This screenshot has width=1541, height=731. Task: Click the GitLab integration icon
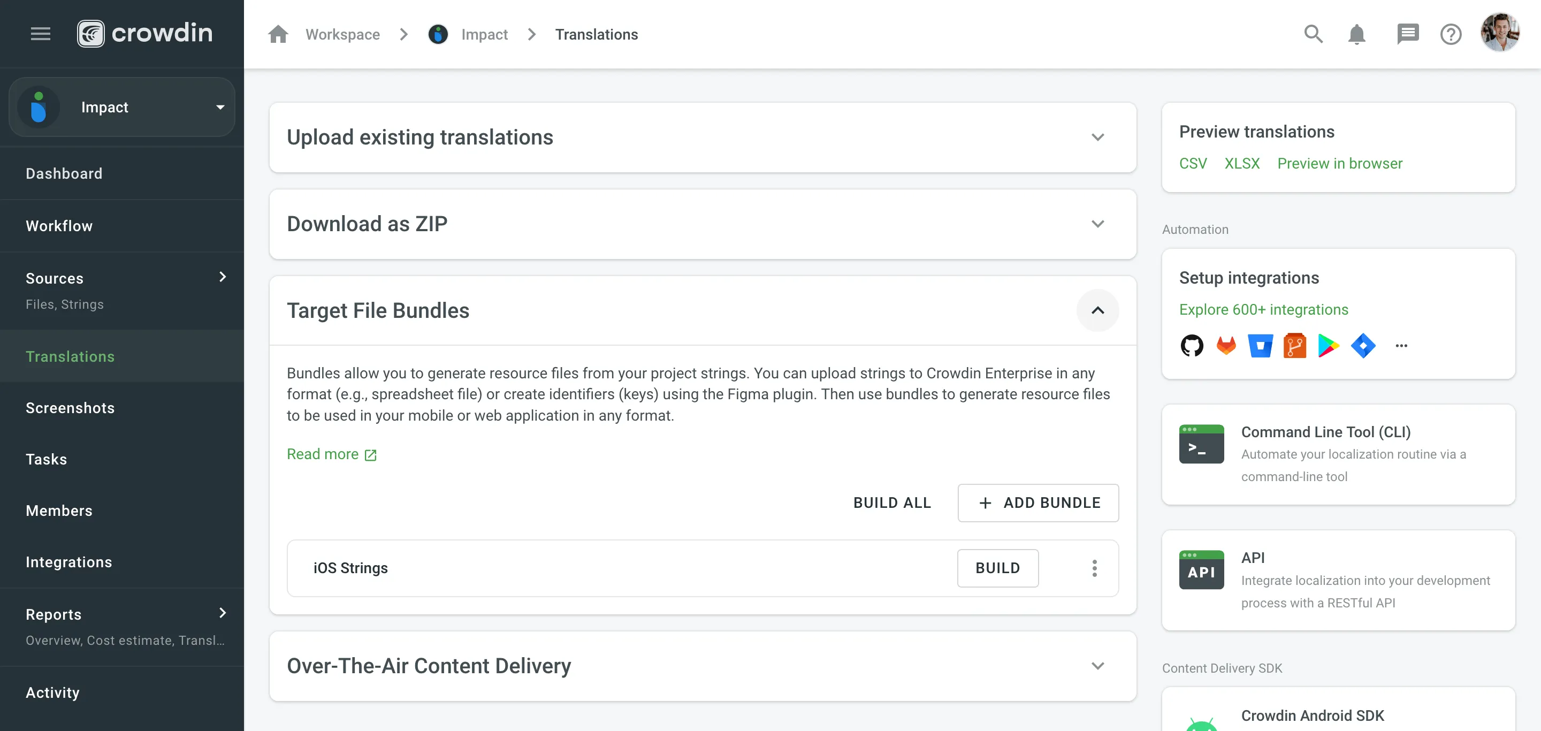pos(1226,346)
